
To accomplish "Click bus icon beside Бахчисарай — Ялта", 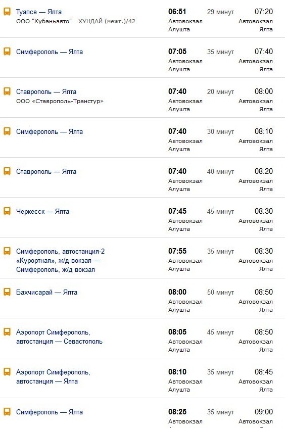I will coord(7,292).
